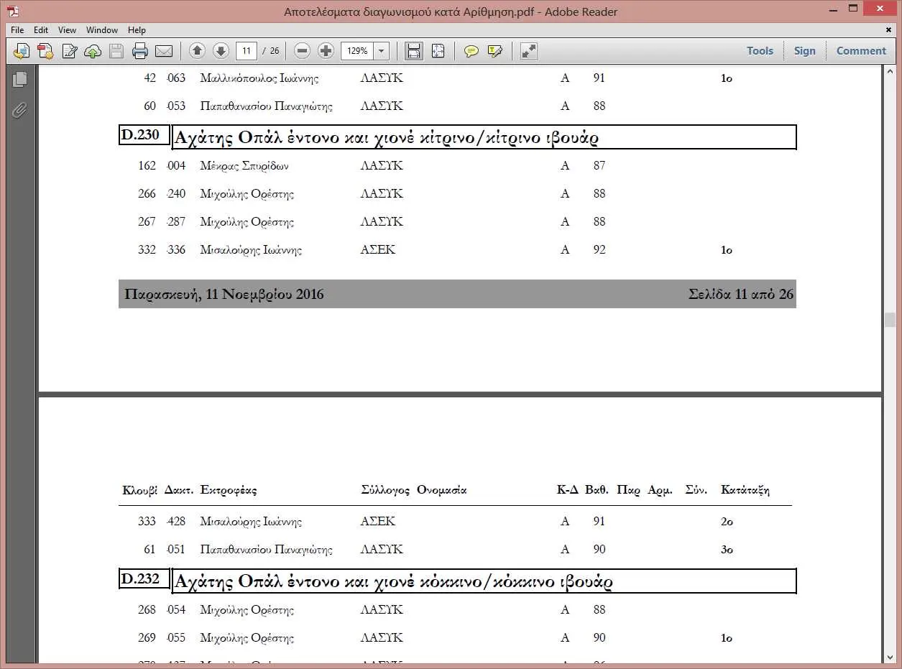
Task: Click the category code 'D.232'
Action: click(x=141, y=578)
